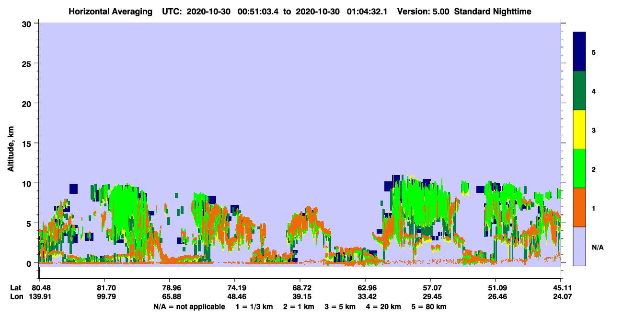Click the 10 km altitude tick label

[x=27, y=183]
